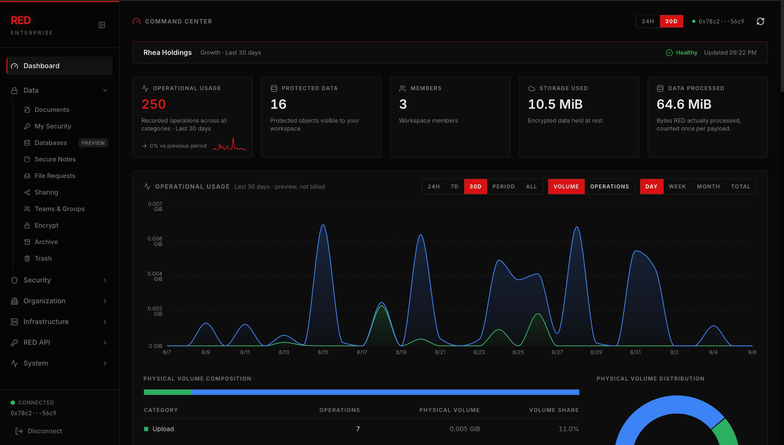Click the Healthy status check icon
Image resolution: width=784 pixels, height=445 pixels.
point(669,53)
